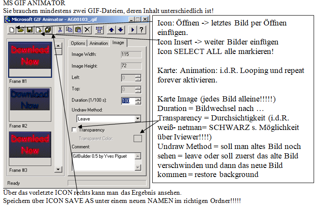
Task: Click the Transparent Color swatch
Action: point(138,138)
